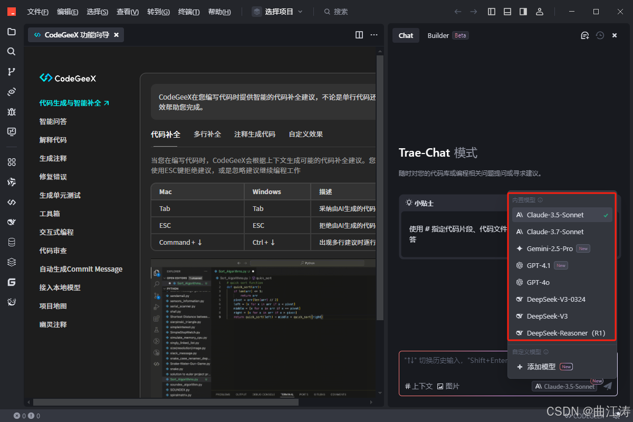The image size is (633, 422).
Task: Open 代码生成与智能补全 guide link
Action: [74, 103]
